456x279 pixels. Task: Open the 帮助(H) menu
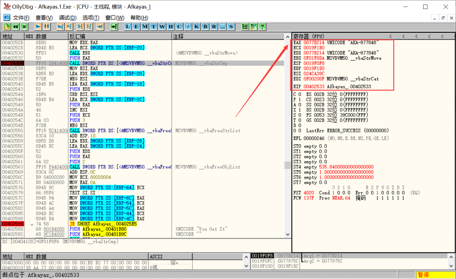point(139,18)
